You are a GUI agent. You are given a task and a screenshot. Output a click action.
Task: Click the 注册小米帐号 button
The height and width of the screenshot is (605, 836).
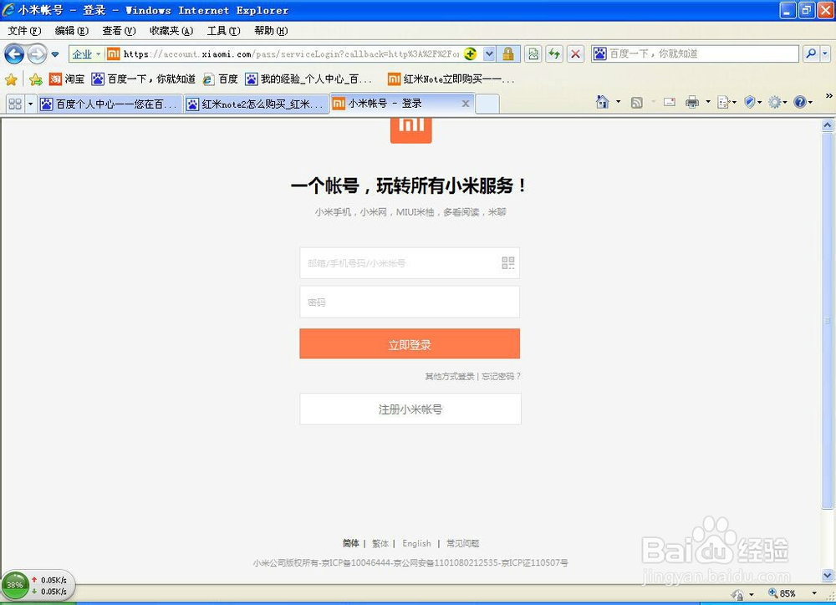click(x=410, y=409)
